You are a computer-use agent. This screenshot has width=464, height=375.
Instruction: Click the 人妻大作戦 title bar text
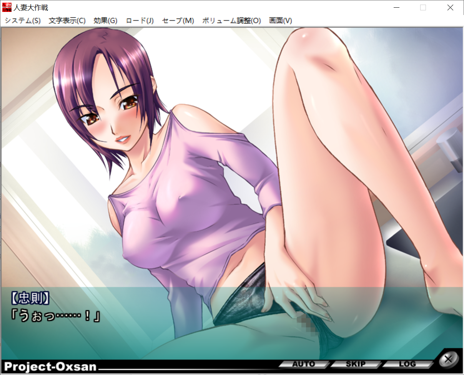click(33, 7)
